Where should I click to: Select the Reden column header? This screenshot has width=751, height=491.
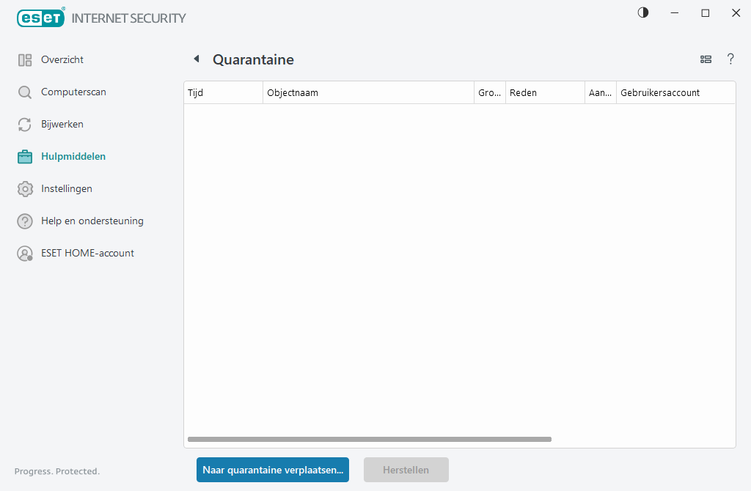pos(544,92)
